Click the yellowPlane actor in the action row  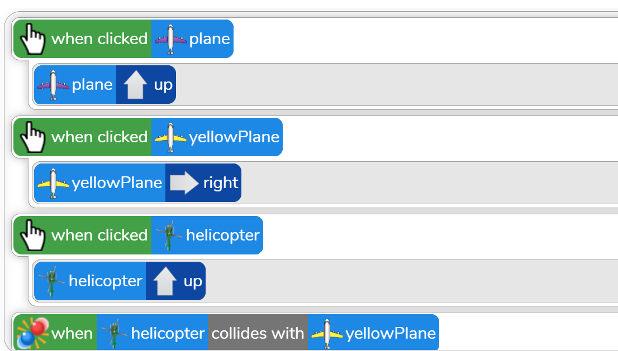(99, 183)
